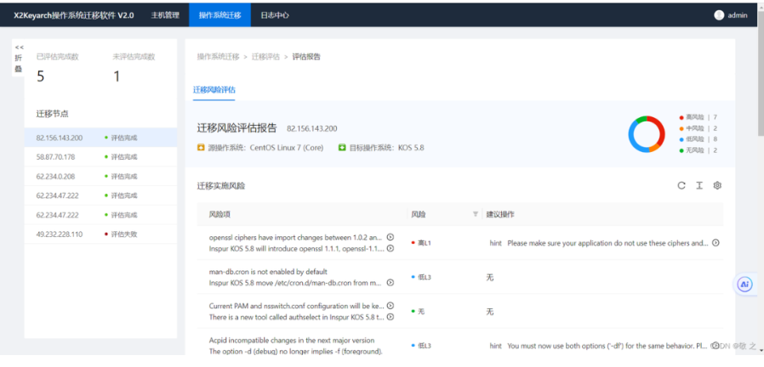Click the source OS icon beside 源操作系统

pos(201,148)
